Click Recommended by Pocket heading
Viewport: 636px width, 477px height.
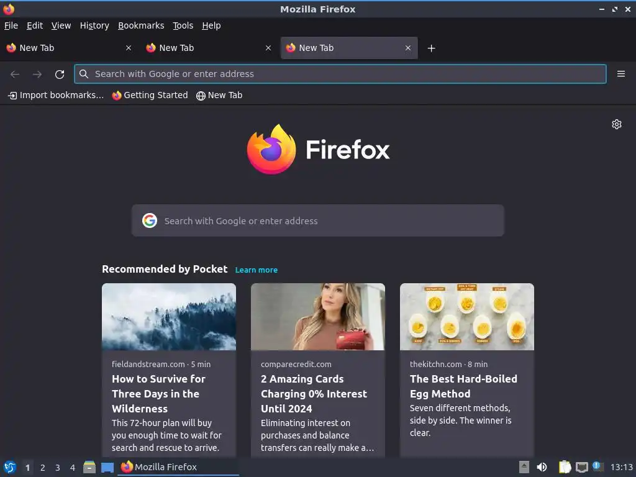point(165,270)
